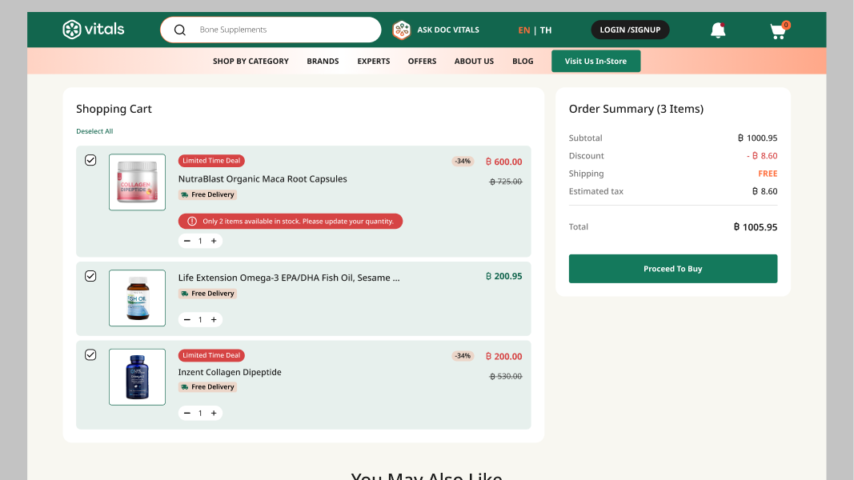Open Life Extension Omega-3 EPA/DHA Fish Oil title
The width and height of the screenshot is (854, 480).
click(289, 278)
